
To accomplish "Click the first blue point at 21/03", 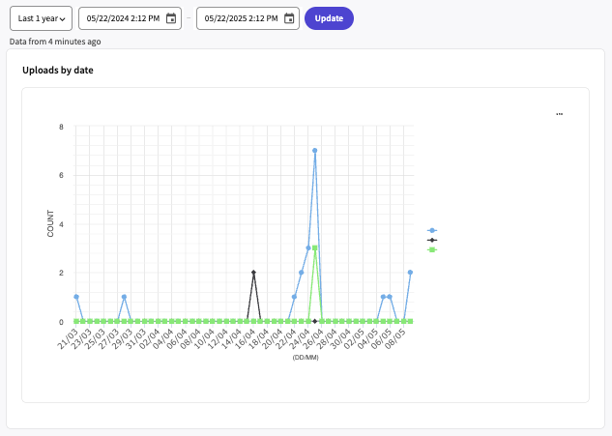I will [76, 297].
